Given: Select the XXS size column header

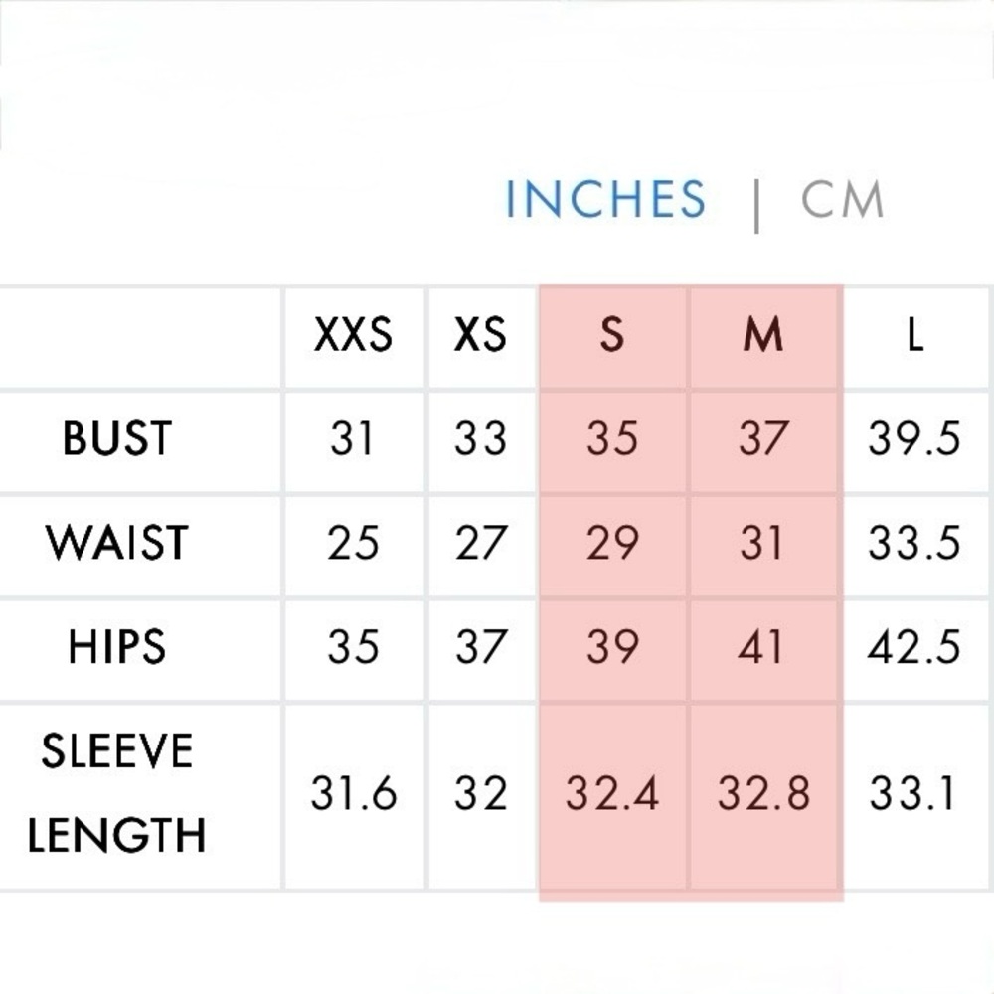Looking at the screenshot, I should 353,334.
